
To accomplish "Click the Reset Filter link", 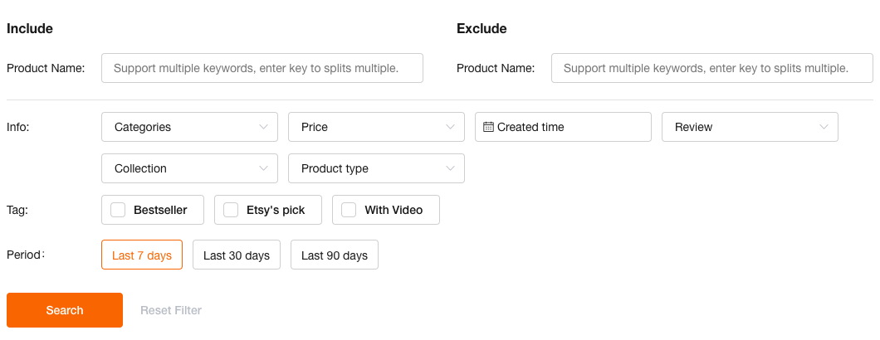I will point(171,310).
